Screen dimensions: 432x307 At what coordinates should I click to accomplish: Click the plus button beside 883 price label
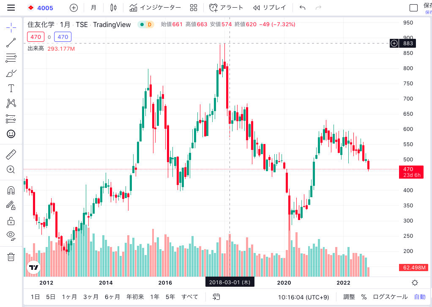(x=394, y=43)
